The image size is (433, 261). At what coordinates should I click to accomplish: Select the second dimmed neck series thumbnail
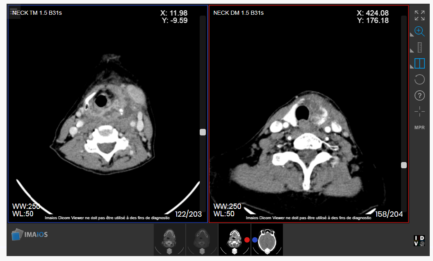pos(202,240)
